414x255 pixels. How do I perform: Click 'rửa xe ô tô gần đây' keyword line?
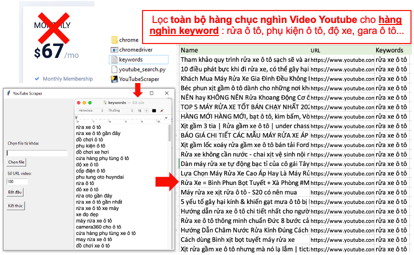(x=98, y=133)
